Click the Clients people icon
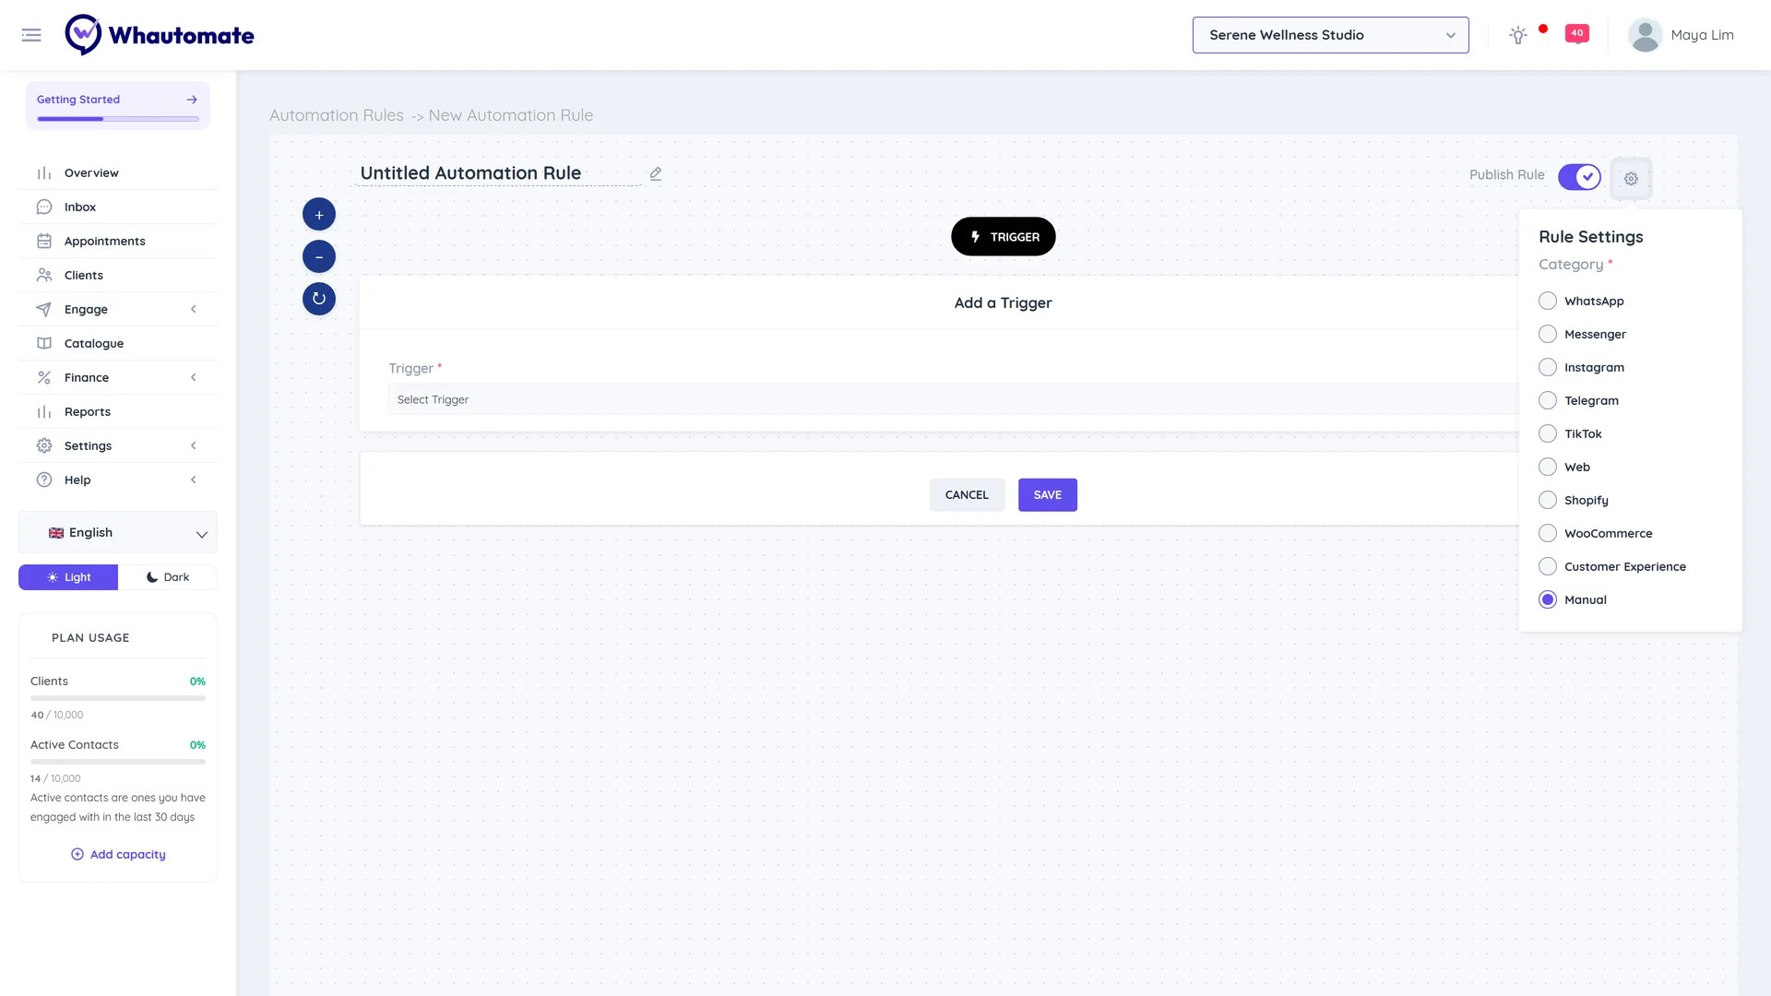 [44, 276]
